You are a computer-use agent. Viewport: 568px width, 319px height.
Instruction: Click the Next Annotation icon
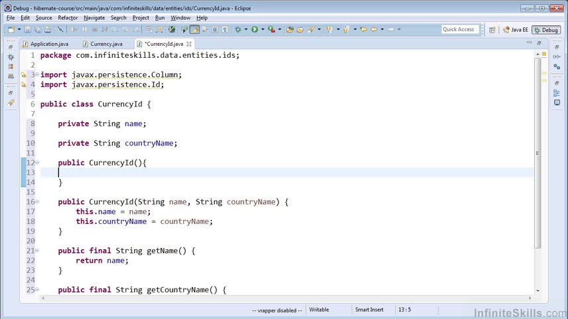tap(329, 29)
